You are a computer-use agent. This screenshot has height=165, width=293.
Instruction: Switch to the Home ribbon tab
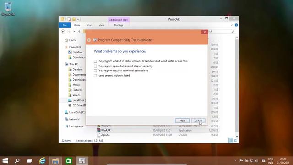77,25
